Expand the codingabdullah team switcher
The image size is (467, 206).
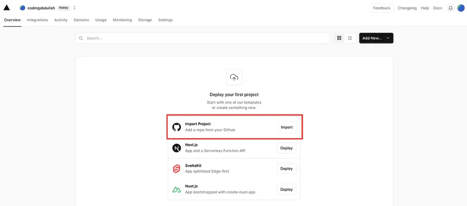[74, 8]
